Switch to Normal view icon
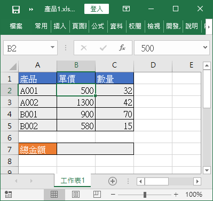 [x=54, y=194]
